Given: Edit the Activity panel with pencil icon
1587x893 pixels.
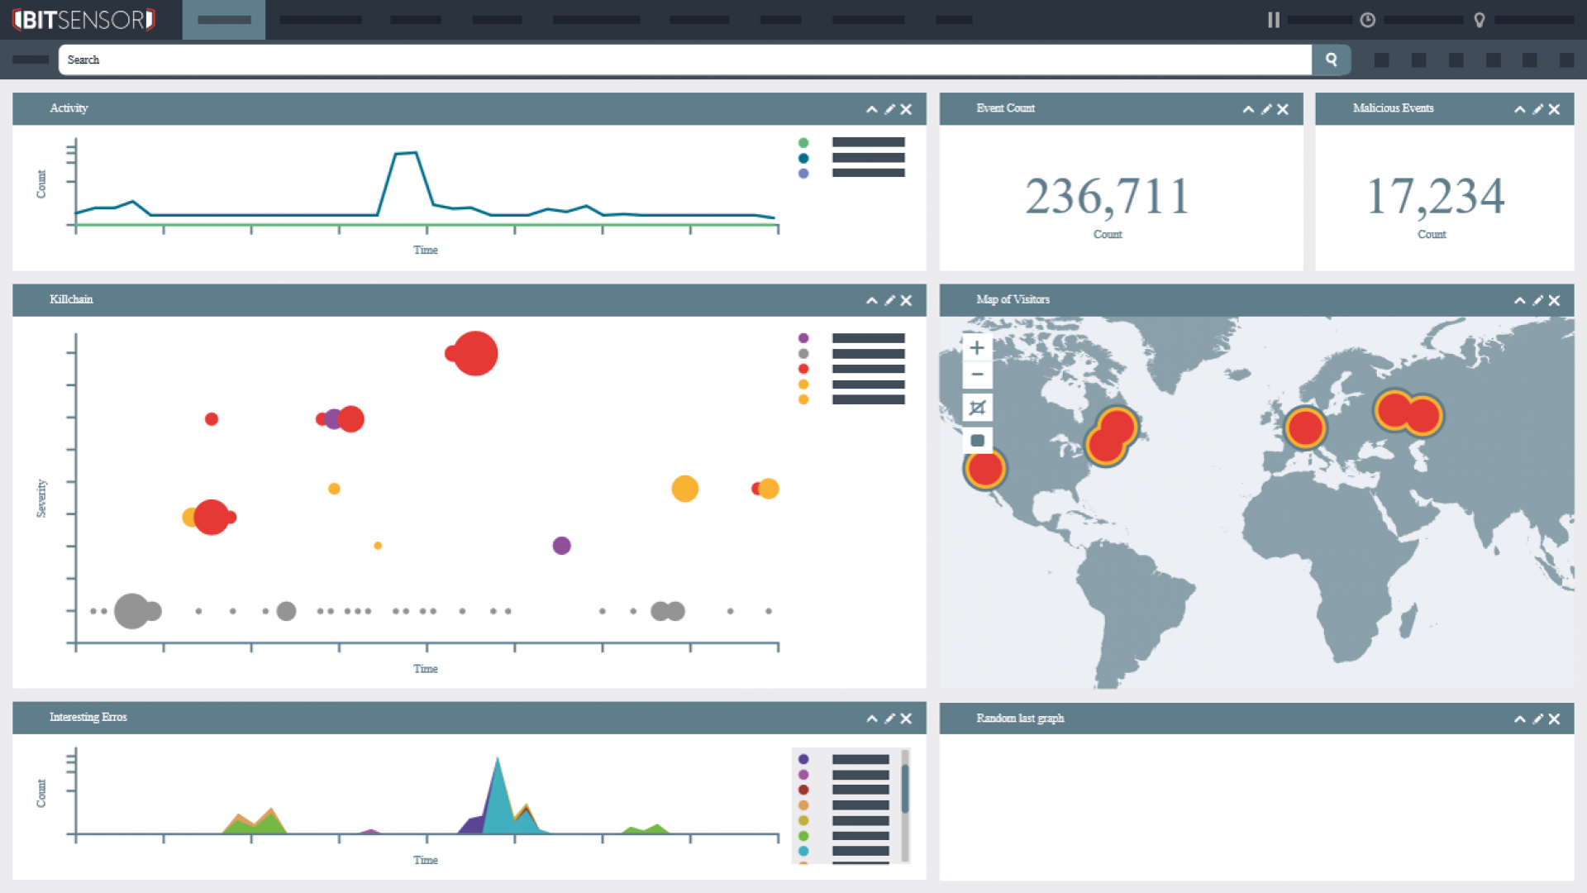Looking at the screenshot, I should point(889,109).
